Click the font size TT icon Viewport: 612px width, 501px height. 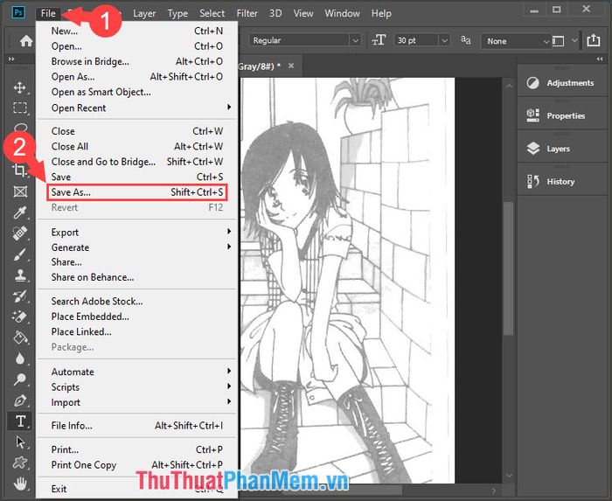379,40
